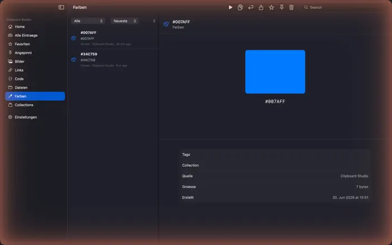Click the Alle Eintraege tray icon
Image resolution: width=392 pixels, height=245 pixels.
tap(10, 35)
